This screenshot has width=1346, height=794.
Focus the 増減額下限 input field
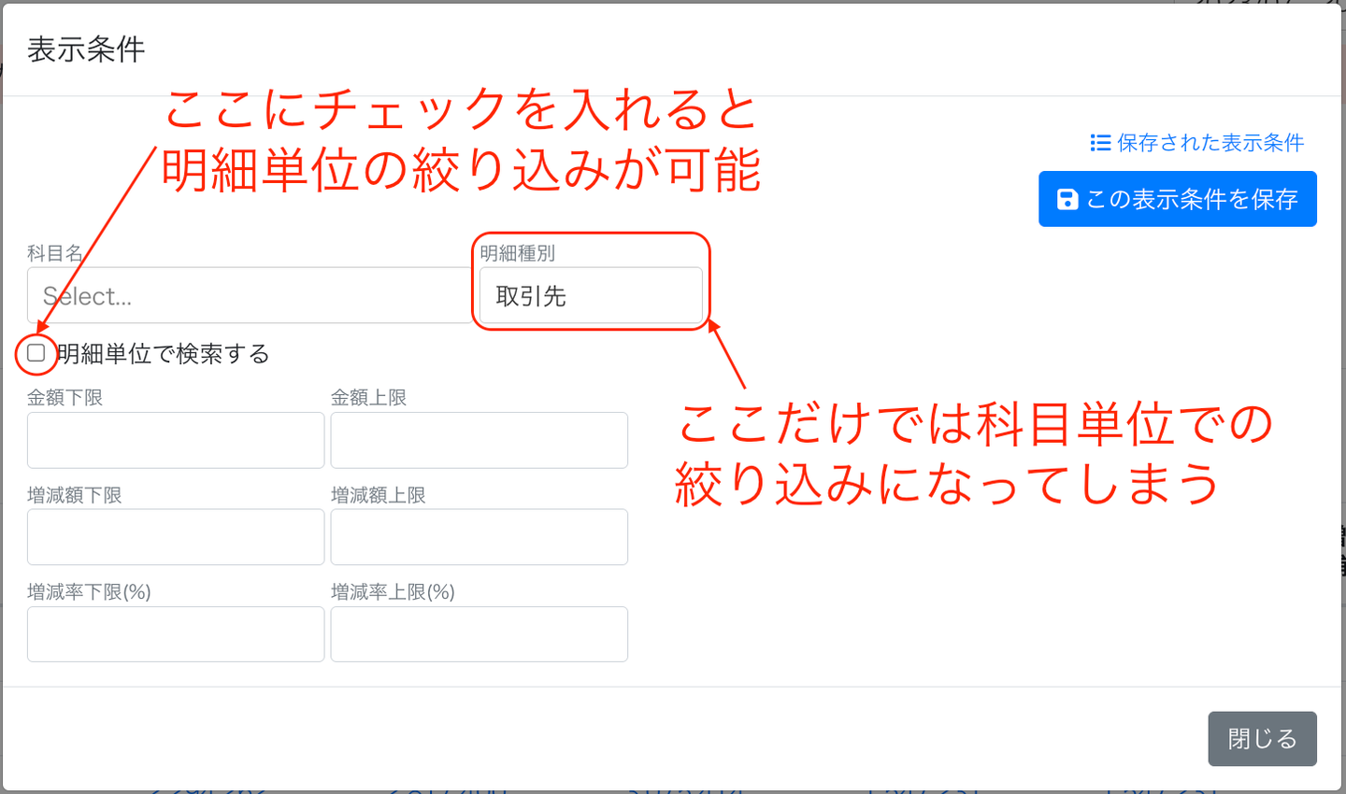176,537
